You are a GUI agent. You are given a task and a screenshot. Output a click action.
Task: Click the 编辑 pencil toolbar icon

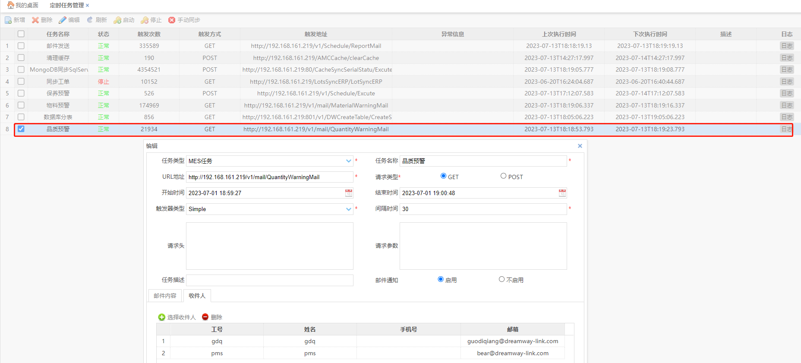(x=63, y=20)
